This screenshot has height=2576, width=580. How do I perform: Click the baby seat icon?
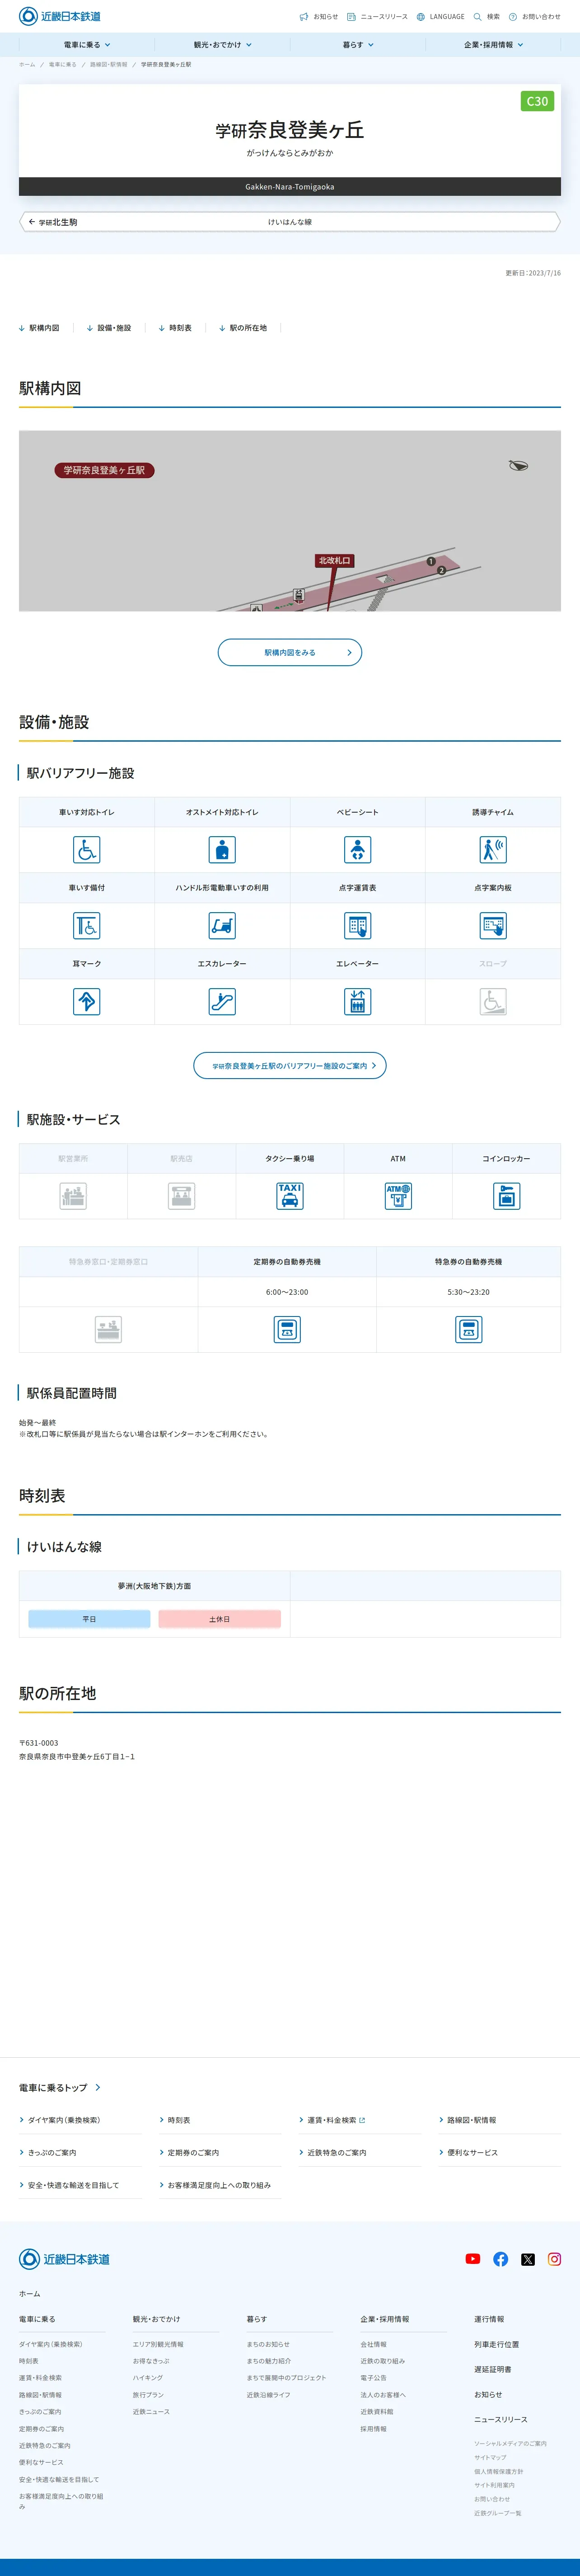point(357,850)
